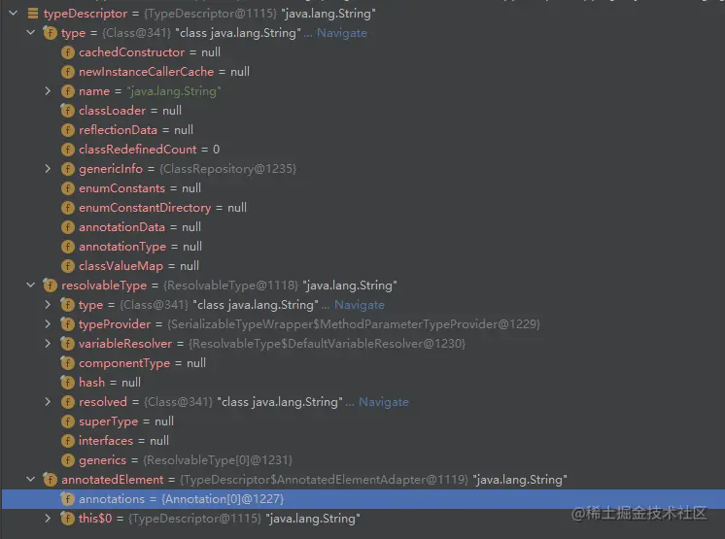Expand the resolved Class@341 node

click(48, 401)
